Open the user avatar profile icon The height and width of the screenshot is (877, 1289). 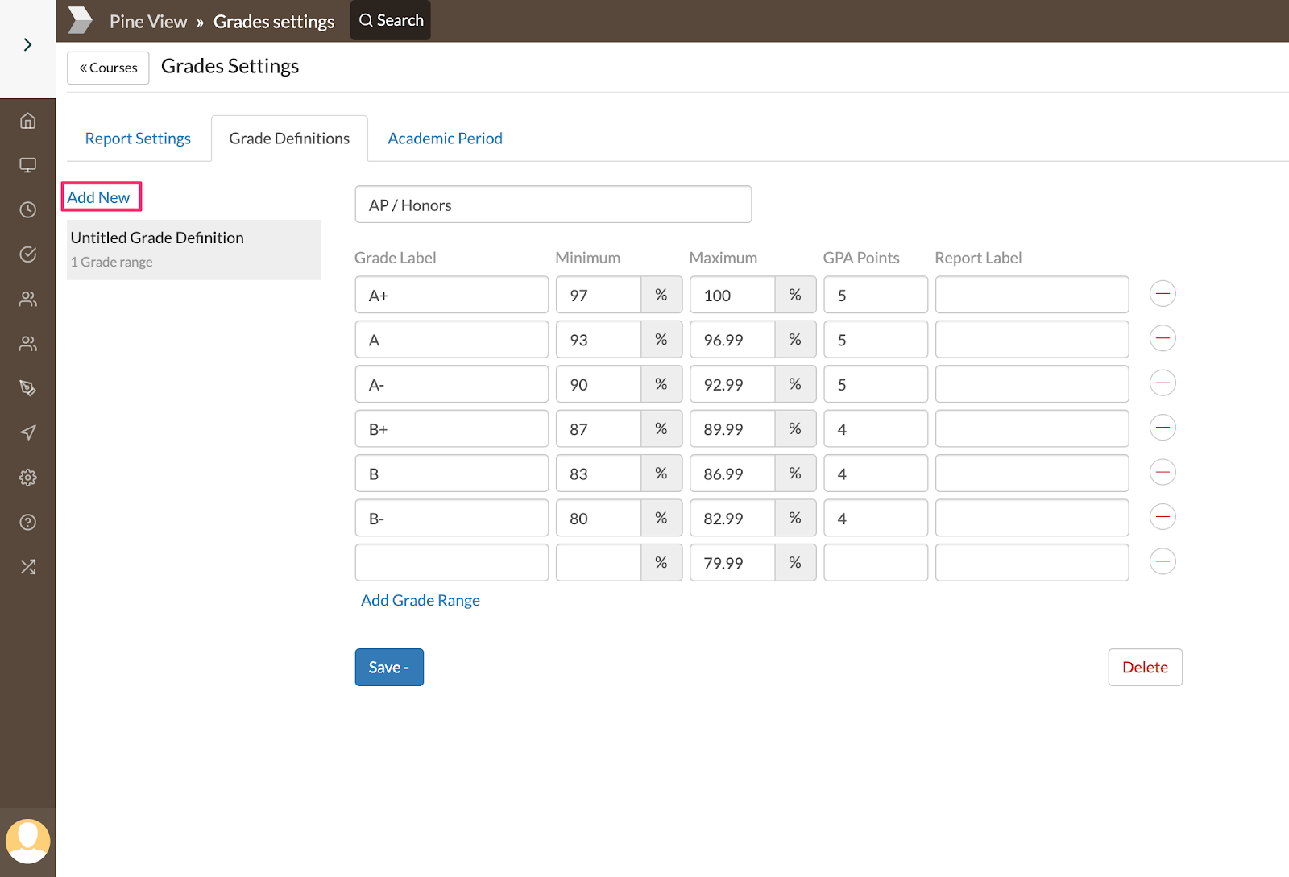point(27,841)
